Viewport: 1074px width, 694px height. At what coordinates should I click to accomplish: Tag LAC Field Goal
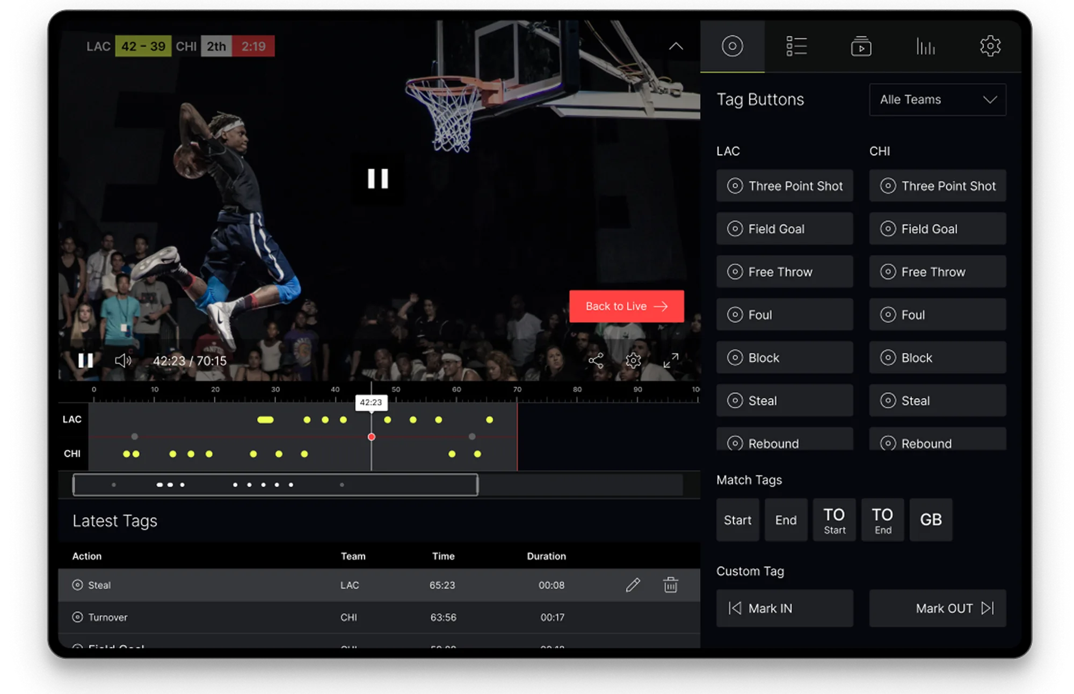coord(785,229)
